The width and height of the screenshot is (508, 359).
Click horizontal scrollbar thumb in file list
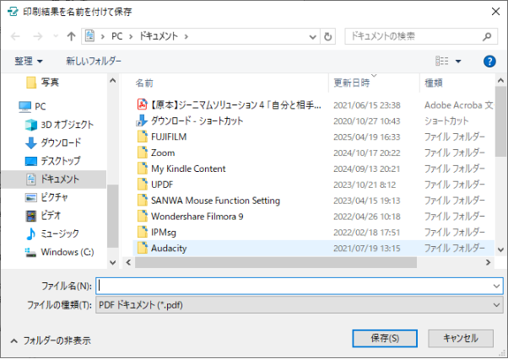[x=276, y=262]
